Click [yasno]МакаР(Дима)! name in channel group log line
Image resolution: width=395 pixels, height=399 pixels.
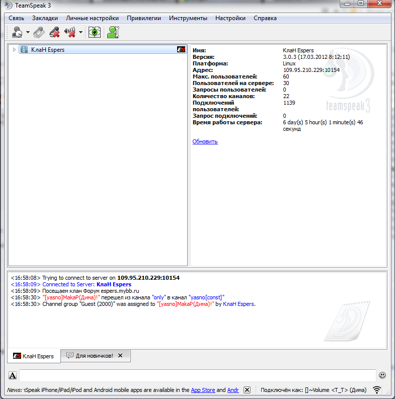click(186, 304)
